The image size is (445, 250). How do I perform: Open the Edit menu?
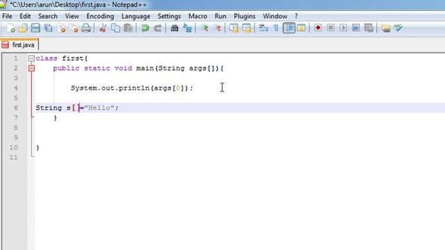(25, 16)
